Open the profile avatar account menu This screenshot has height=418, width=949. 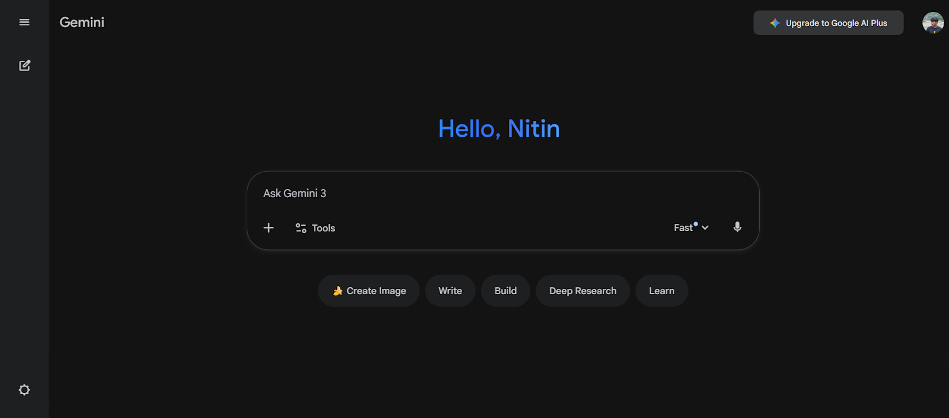933,22
